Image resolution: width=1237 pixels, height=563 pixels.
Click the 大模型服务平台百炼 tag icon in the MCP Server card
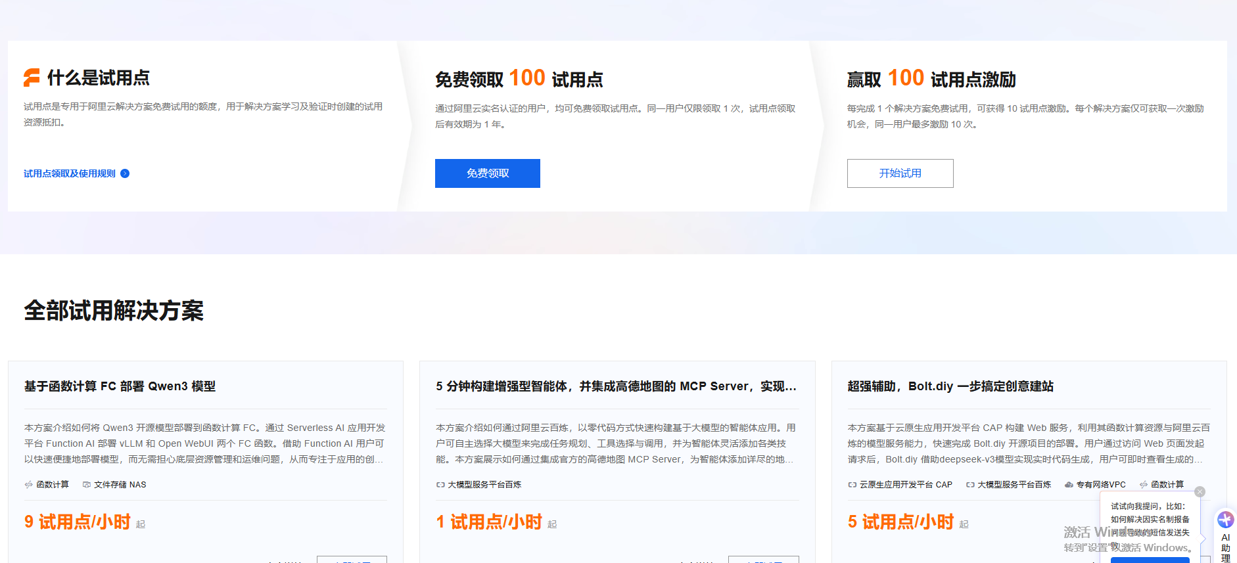coord(440,485)
